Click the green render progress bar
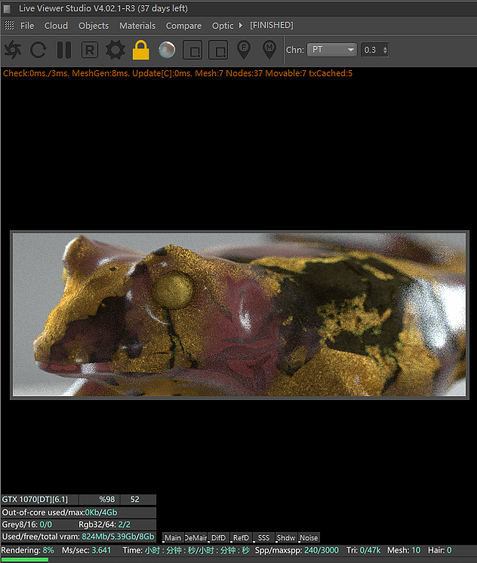 [x=24, y=559]
